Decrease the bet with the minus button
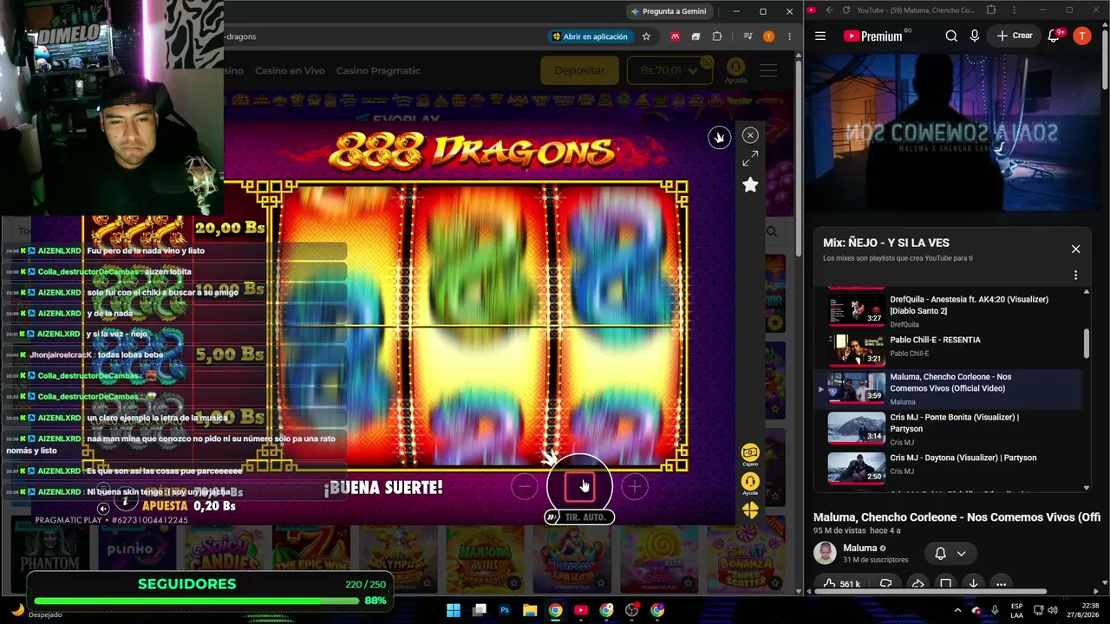1110x624 pixels. [x=525, y=487]
